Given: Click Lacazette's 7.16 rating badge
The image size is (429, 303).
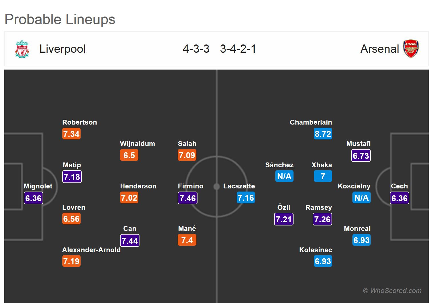Looking at the screenshot, I should [246, 198].
